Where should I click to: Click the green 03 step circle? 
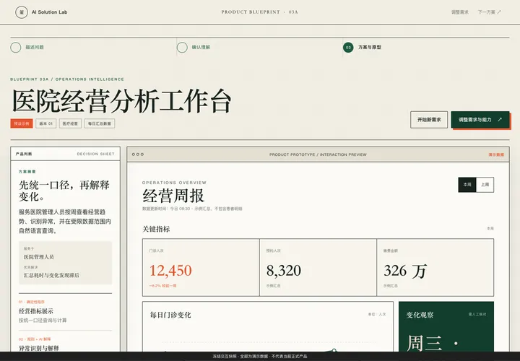(x=348, y=48)
